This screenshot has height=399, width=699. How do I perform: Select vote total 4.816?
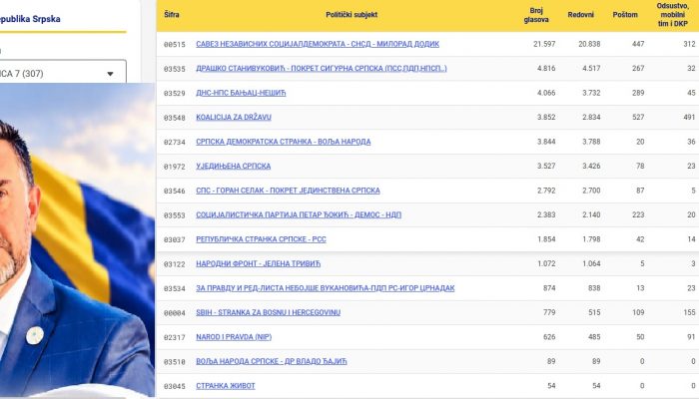pos(546,69)
